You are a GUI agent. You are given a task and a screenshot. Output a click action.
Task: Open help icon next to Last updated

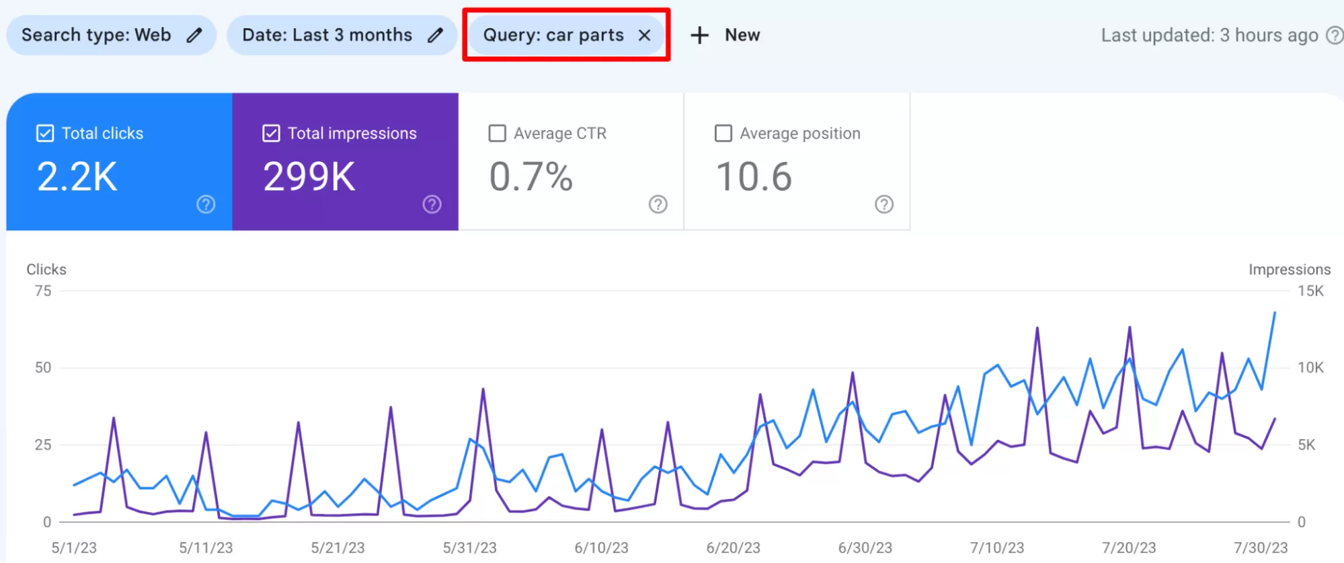1333,35
